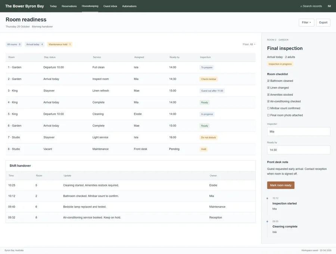Screen dimensions: 336x254
Task: Select the 1 · Garden room row
Action: coord(131,67)
